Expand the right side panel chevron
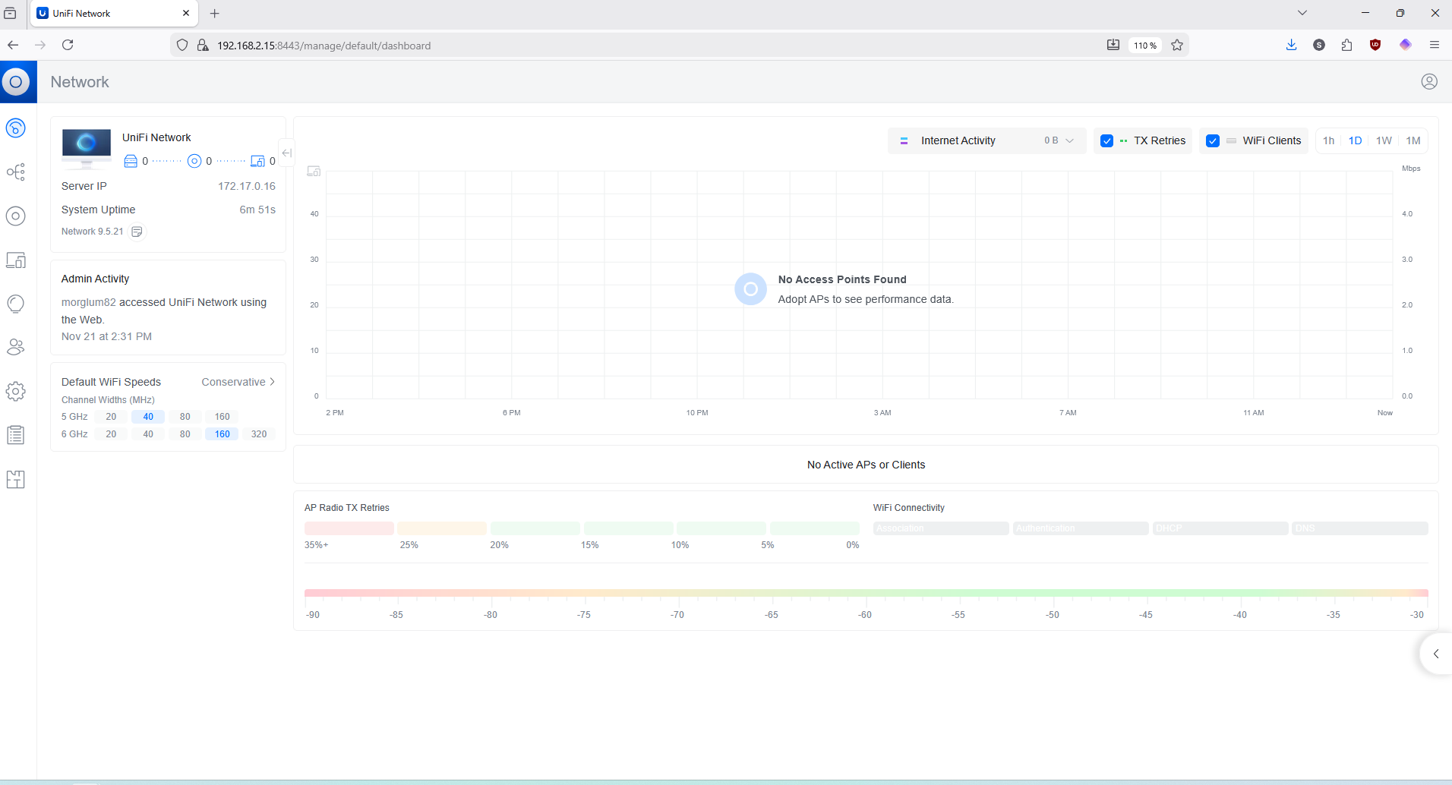Viewport: 1452px width, 785px height. 1435,654
